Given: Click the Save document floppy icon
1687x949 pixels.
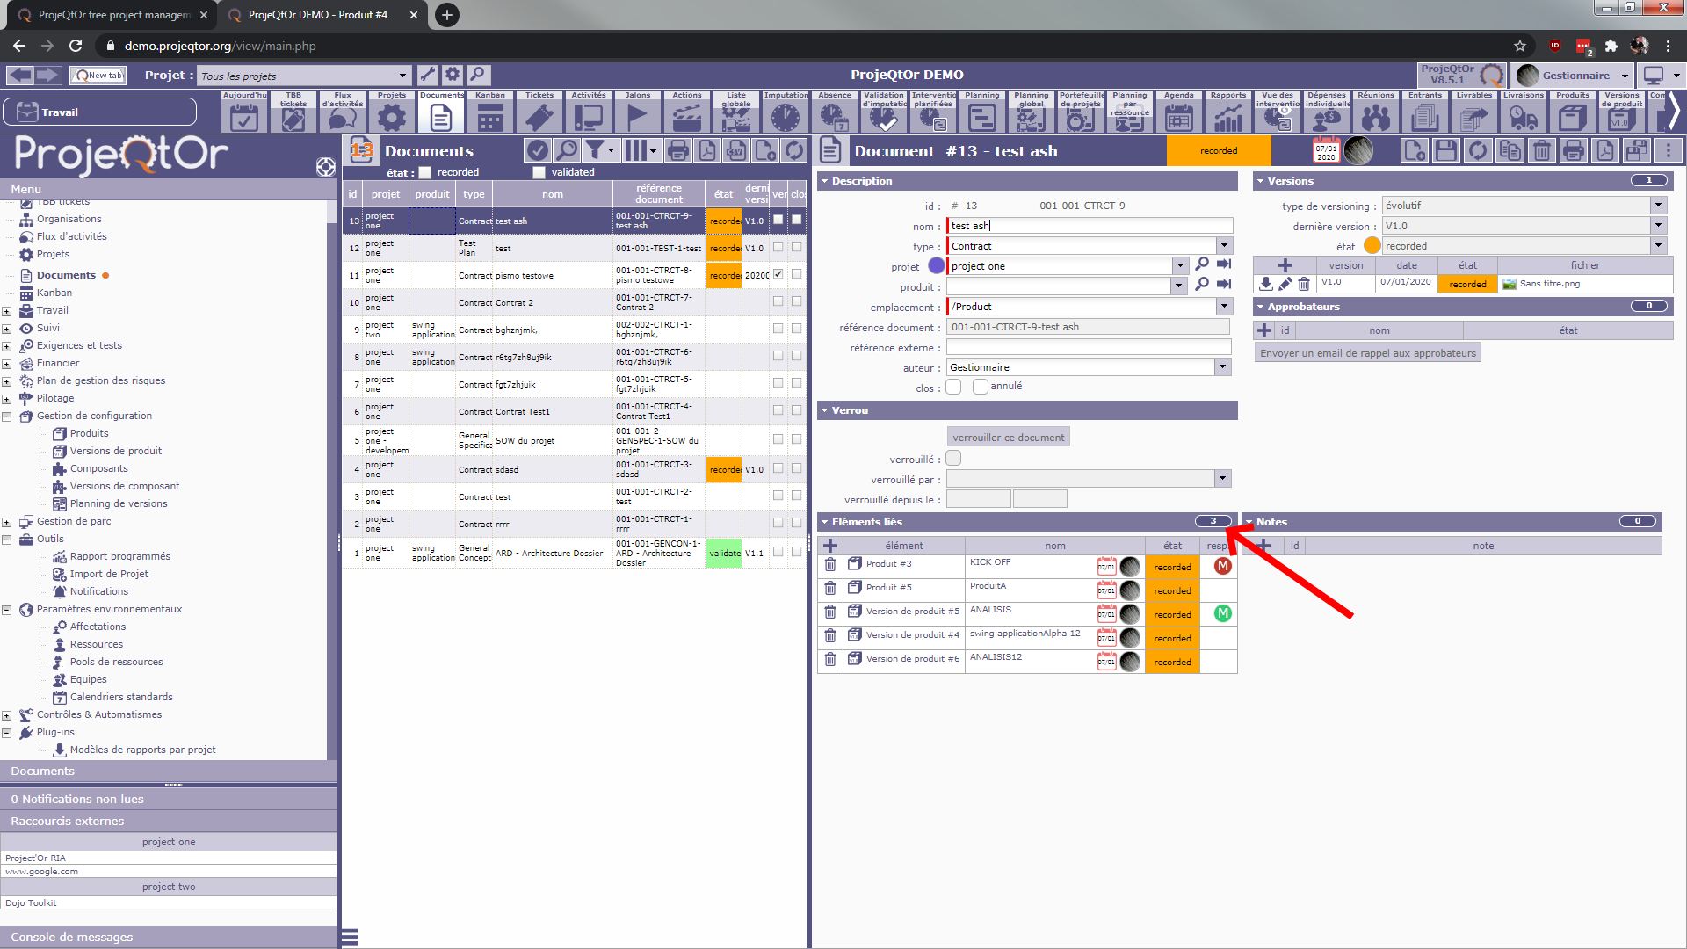Looking at the screenshot, I should point(1445,151).
